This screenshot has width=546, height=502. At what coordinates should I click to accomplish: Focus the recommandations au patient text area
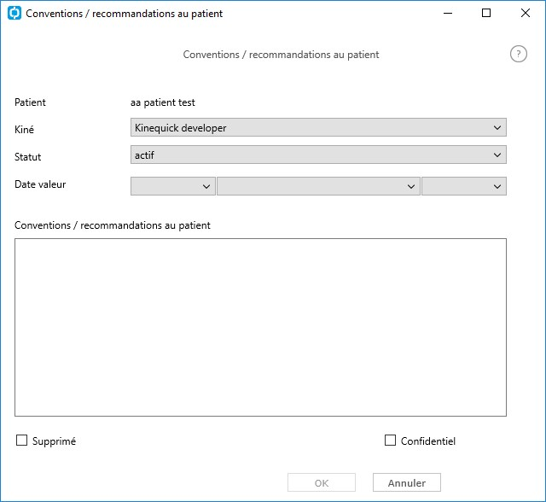point(260,328)
